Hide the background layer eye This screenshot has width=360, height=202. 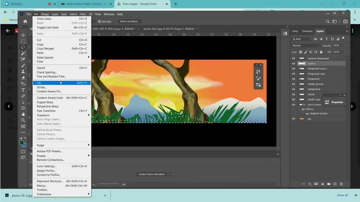pyautogui.click(x=294, y=89)
